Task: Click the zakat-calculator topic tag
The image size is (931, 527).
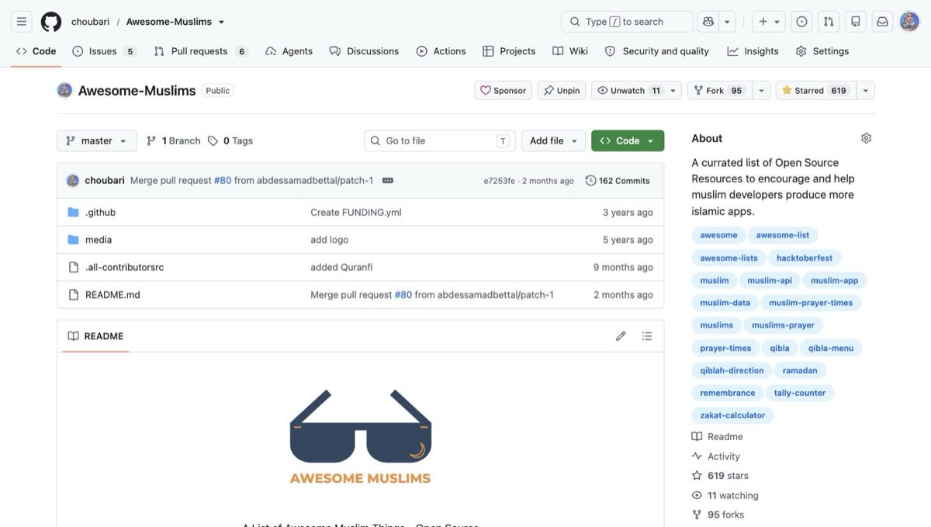Action: (x=732, y=415)
